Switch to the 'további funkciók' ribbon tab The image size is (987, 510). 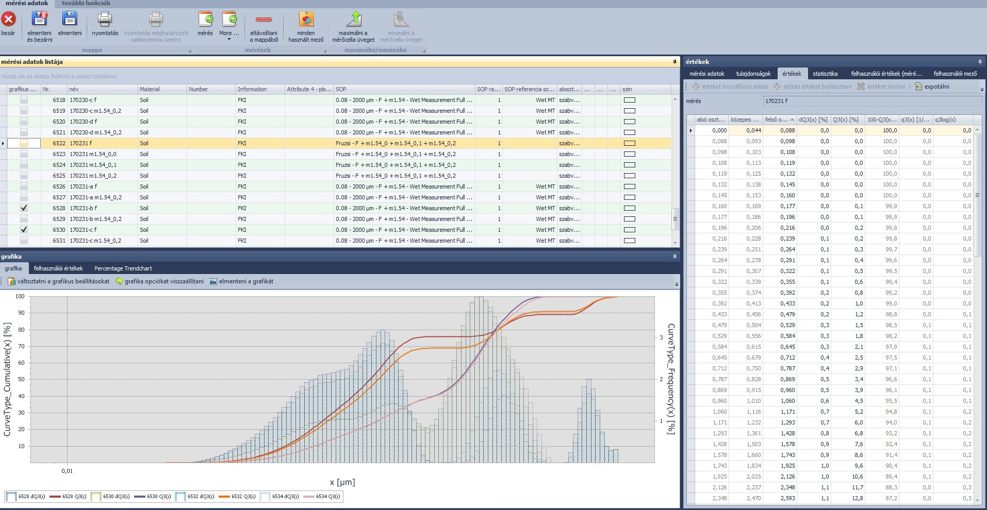tap(86, 3)
